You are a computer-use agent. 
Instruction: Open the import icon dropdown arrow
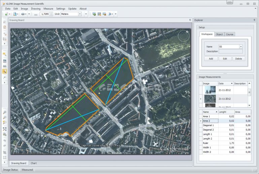coord(9,14)
